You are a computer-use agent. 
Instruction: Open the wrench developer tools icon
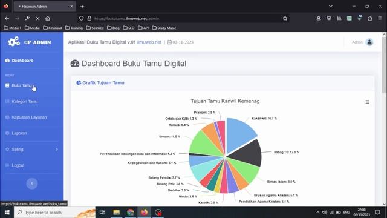click(27, 18)
